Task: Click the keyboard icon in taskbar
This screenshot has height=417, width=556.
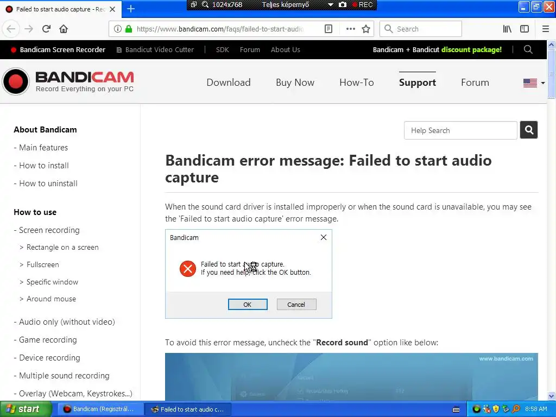Action: [456, 409]
